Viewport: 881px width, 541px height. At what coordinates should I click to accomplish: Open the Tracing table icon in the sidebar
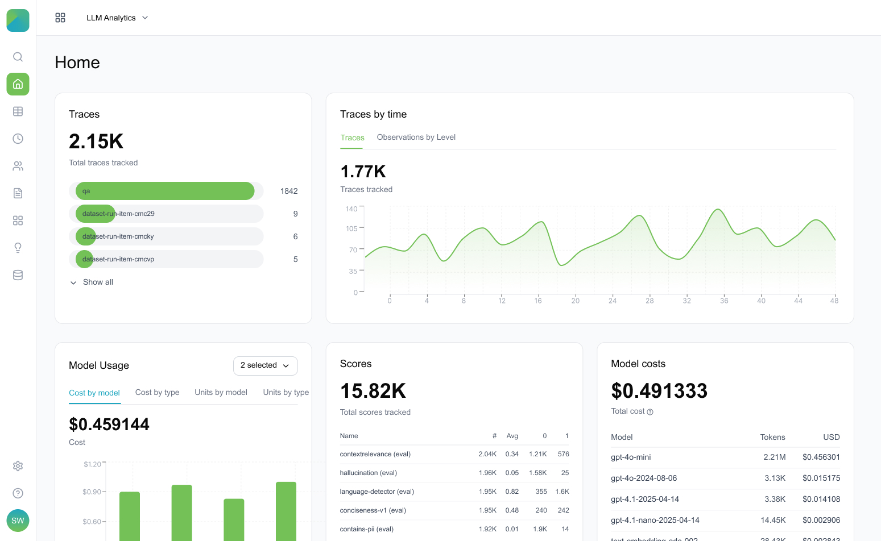point(18,111)
